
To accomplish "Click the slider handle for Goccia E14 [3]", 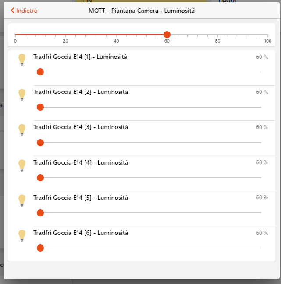I will 40,143.
